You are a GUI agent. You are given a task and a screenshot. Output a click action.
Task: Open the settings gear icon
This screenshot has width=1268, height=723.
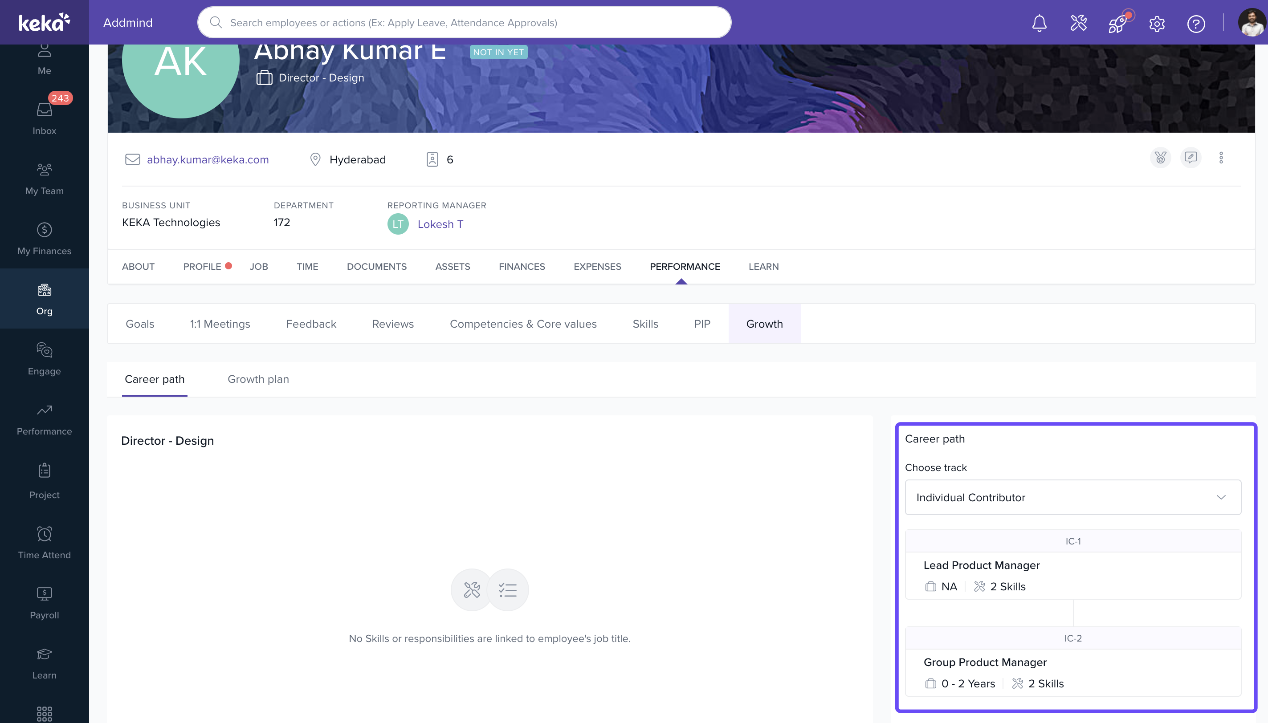click(1157, 23)
